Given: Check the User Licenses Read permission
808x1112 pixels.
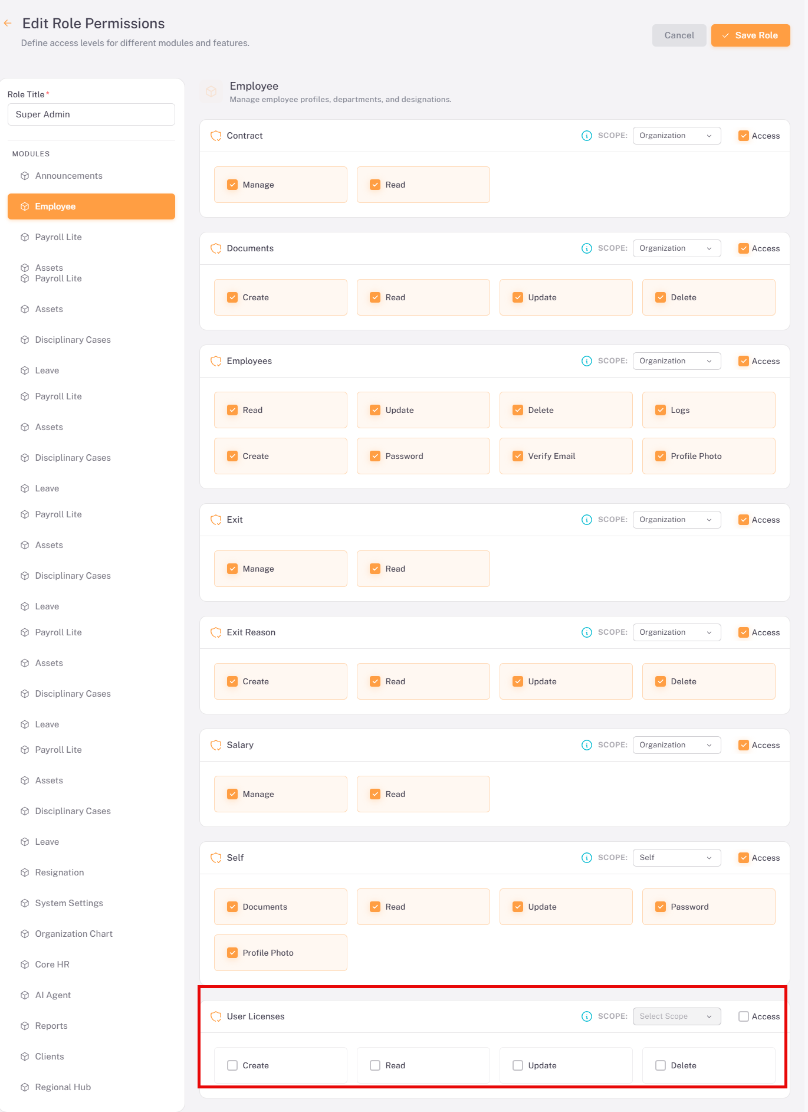Looking at the screenshot, I should (x=375, y=1065).
